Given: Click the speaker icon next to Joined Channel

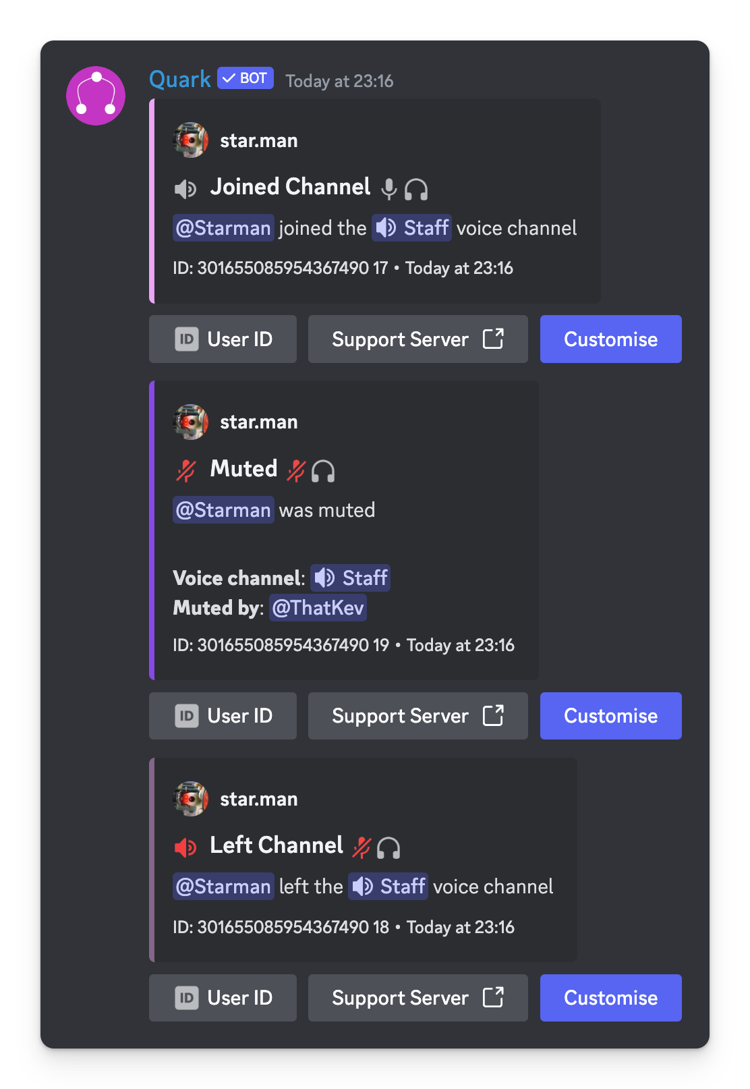Looking at the screenshot, I should click(185, 189).
